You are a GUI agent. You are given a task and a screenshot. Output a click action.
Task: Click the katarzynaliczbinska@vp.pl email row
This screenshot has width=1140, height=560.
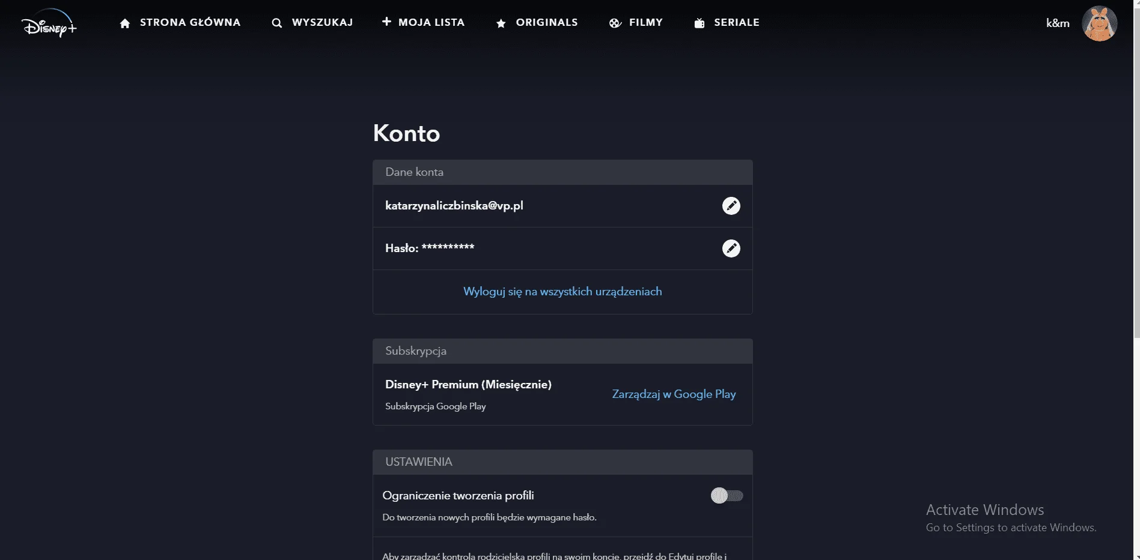coord(562,206)
